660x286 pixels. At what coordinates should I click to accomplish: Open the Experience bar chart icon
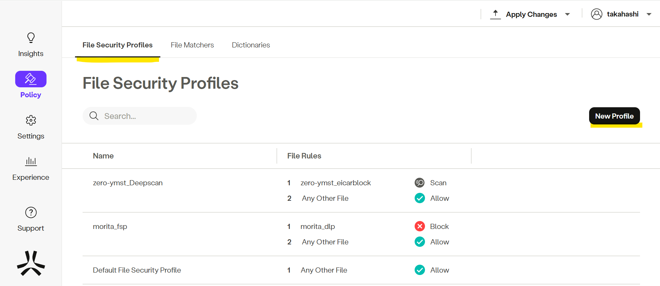pyautogui.click(x=31, y=161)
